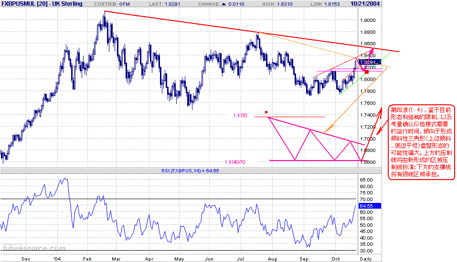Select the 1.7000 price axis label
This screenshot has width=457, height=262.
[x=368, y=139]
